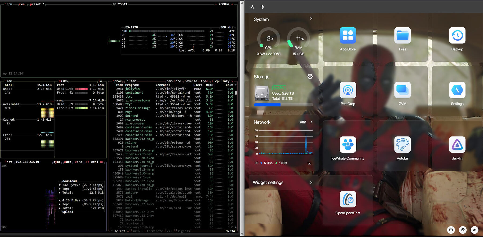Image resolution: width=483 pixels, height=237 pixels.
Task: Click the browser page vertical scrollbar
Action: (242, 118)
